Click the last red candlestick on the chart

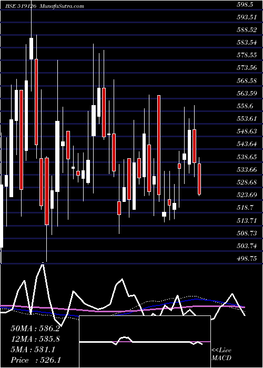click(x=199, y=179)
